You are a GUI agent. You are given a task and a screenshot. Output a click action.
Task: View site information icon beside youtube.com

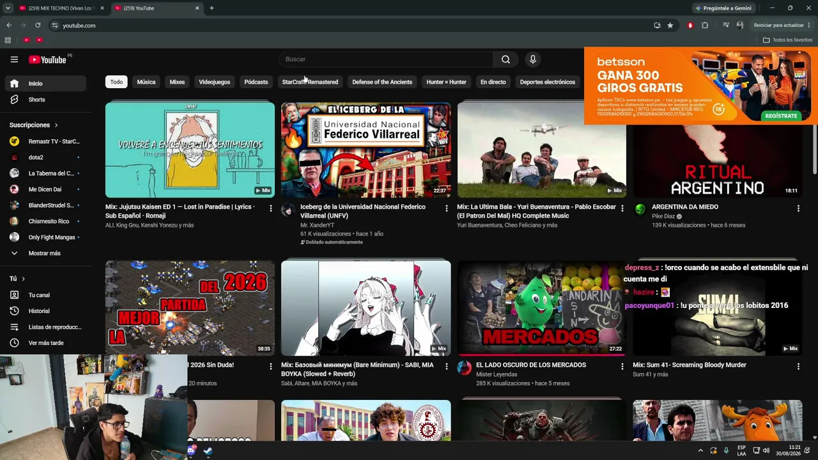click(55, 26)
